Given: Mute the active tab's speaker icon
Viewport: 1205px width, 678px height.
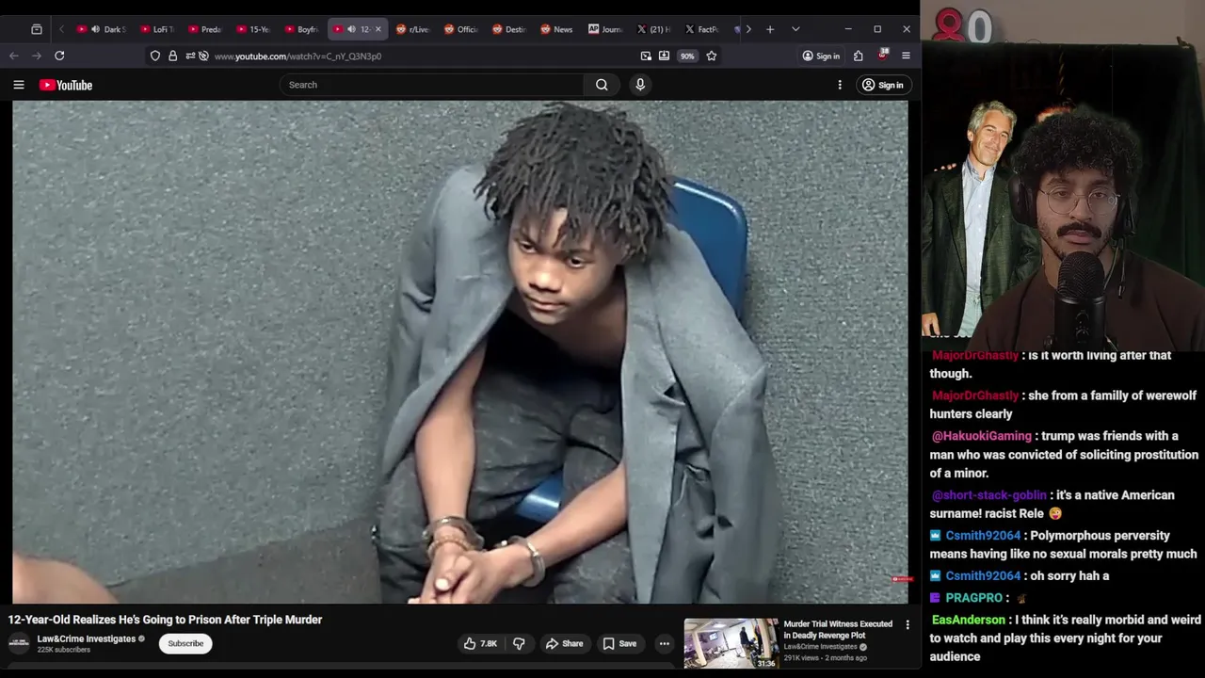Looking at the screenshot, I should point(351,29).
